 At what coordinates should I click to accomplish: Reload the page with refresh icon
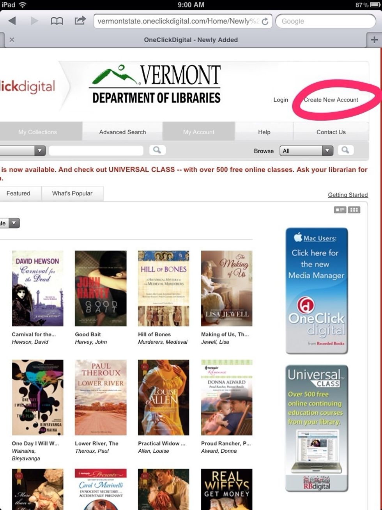[x=265, y=21]
